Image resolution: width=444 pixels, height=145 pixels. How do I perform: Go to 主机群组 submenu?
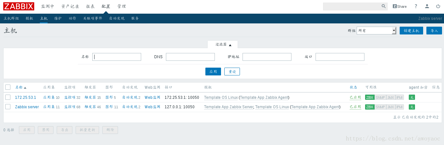click(11, 19)
